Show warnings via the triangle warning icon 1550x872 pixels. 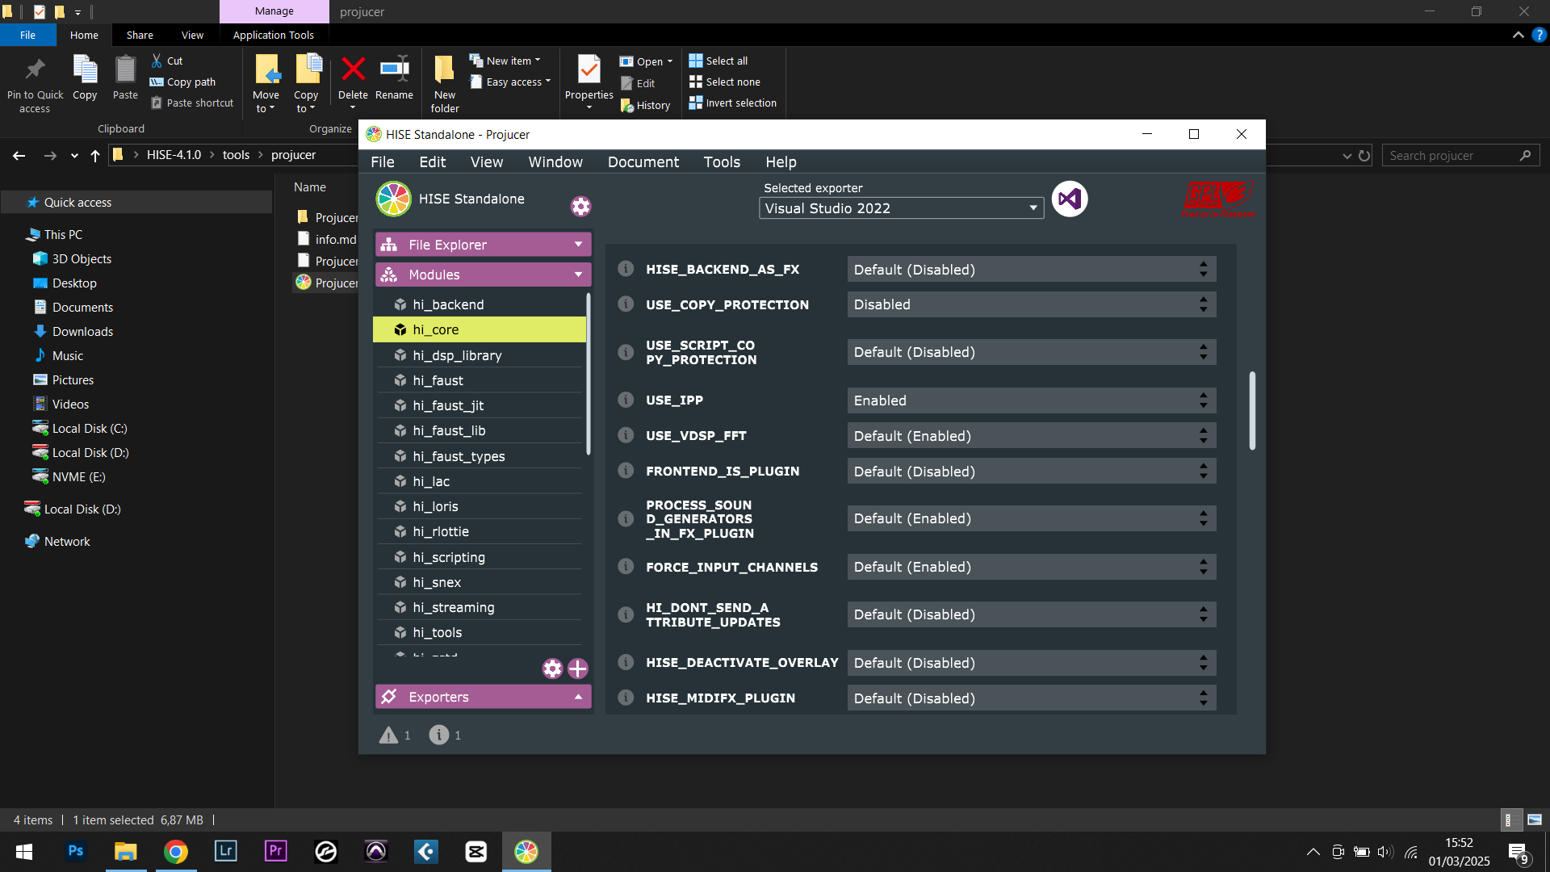pos(389,735)
